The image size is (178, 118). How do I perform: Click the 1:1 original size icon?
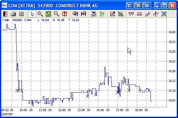click(48, 14)
